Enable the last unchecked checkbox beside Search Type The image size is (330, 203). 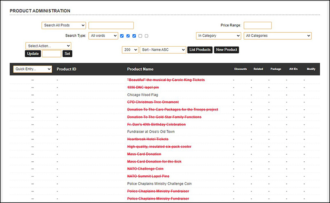[x=146, y=36]
